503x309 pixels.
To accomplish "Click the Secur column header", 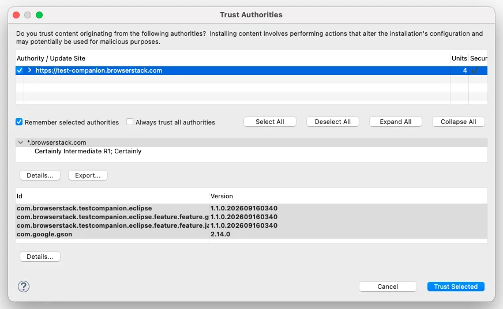I will pyautogui.click(x=478, y=58).
